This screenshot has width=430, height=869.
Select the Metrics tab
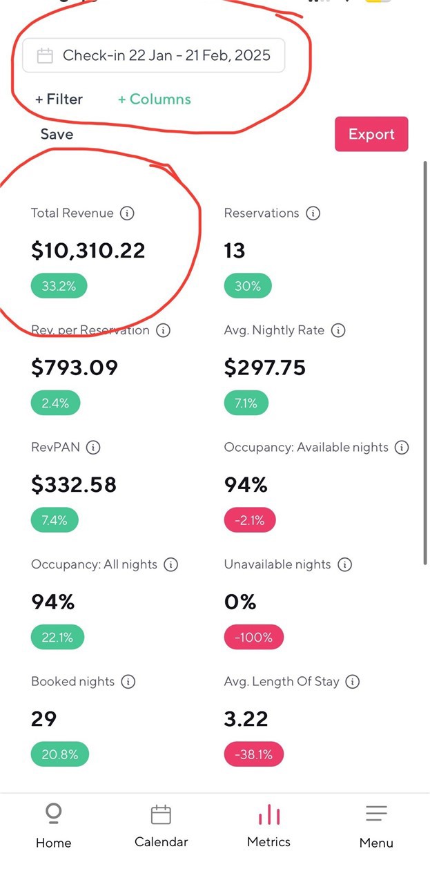coord(268,826)
